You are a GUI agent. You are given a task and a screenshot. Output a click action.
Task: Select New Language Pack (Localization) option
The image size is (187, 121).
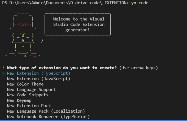46,111
